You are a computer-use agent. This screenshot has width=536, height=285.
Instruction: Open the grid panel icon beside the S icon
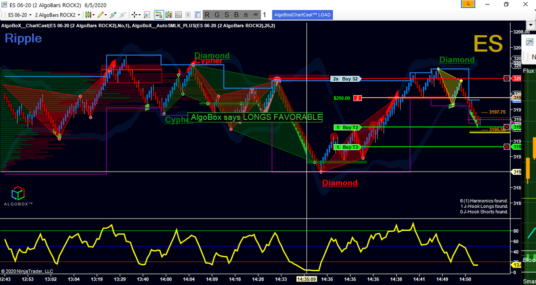tap(197, 14)
